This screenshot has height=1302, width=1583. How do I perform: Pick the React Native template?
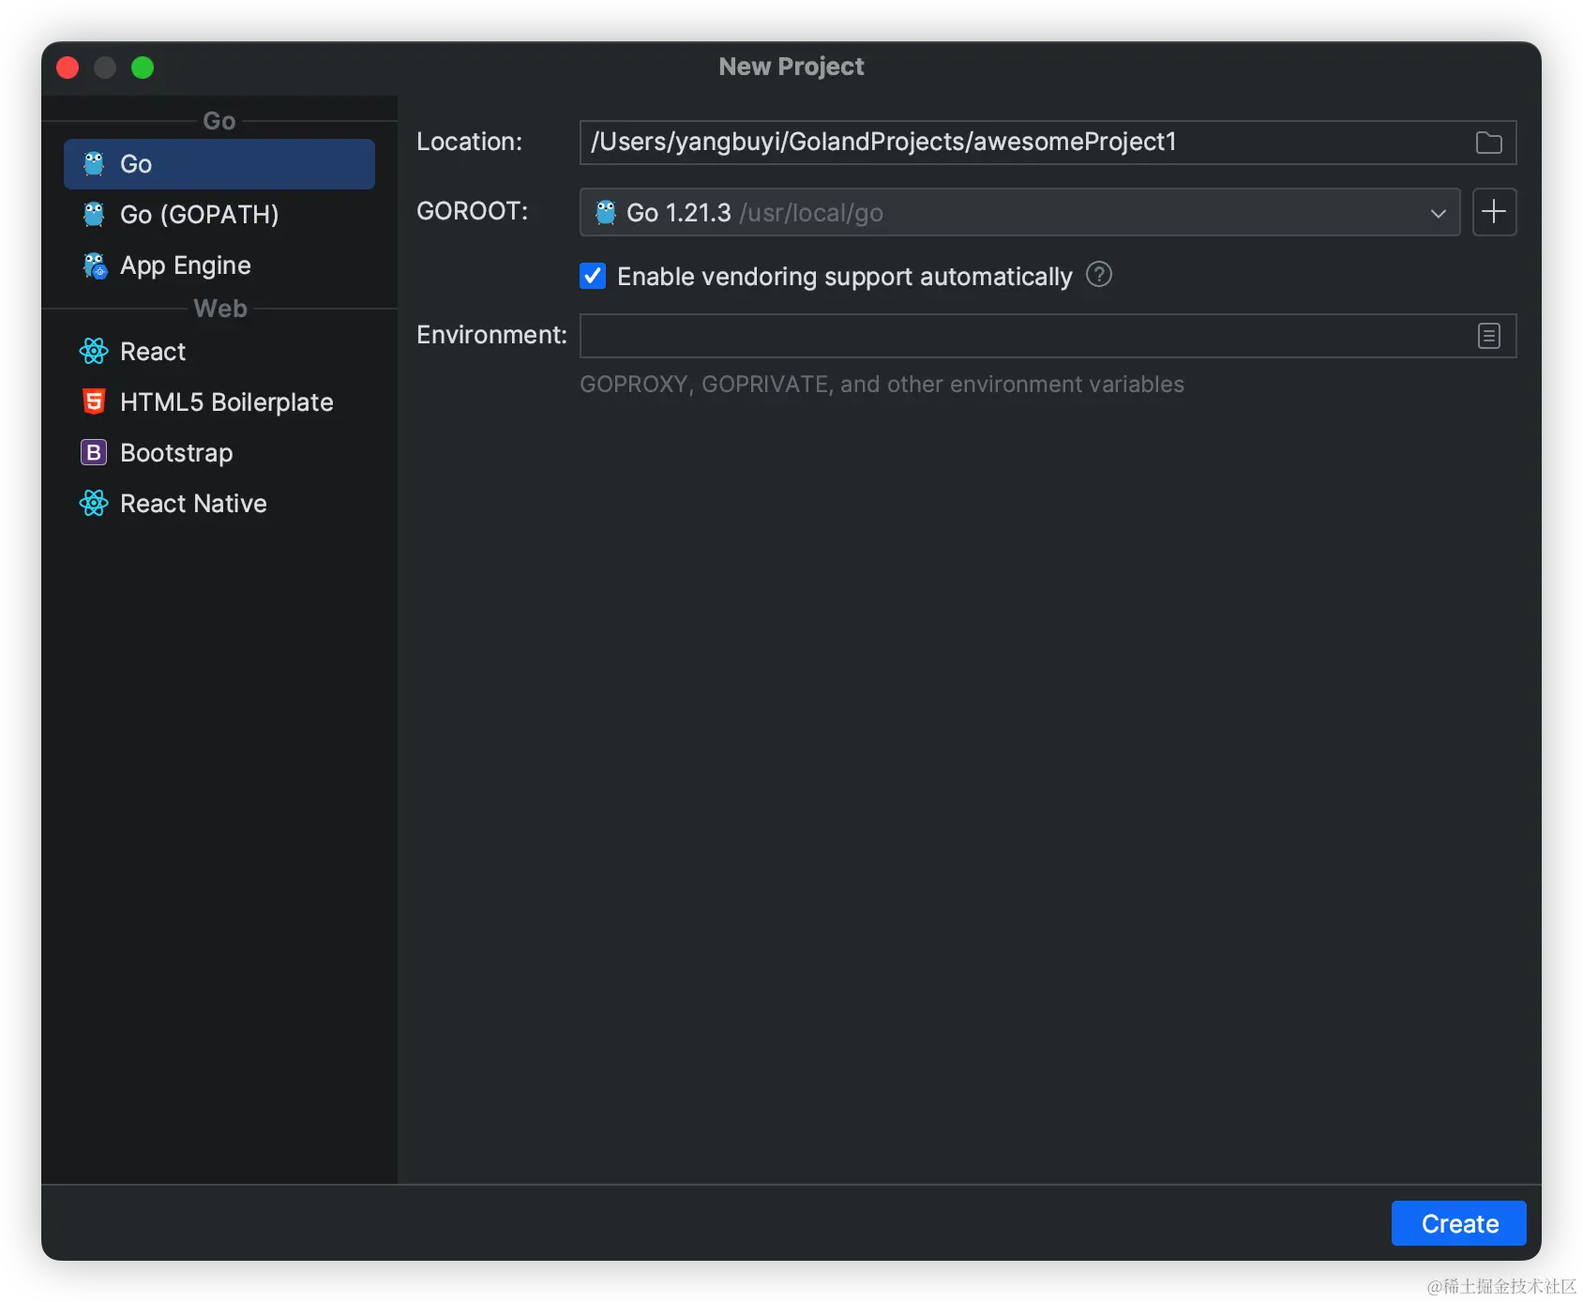(219, 504)
